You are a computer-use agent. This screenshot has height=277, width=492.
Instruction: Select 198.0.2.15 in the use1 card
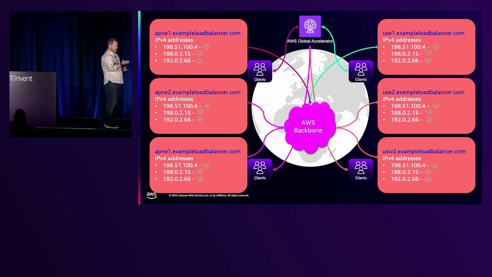pos(404,54)
